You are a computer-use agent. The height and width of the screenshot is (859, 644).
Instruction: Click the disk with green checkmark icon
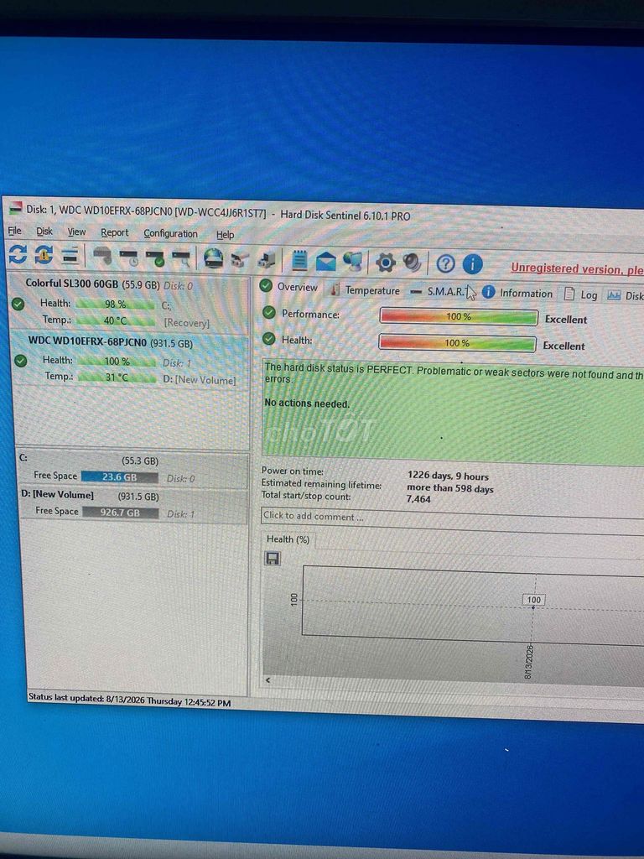pyautogui.click(x=155, y=258)
